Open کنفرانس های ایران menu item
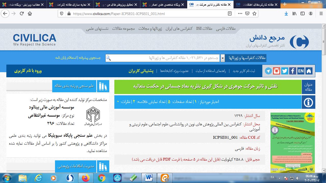Image resolution: width=326 pixels, height=183 pixels. click(179, 28)
